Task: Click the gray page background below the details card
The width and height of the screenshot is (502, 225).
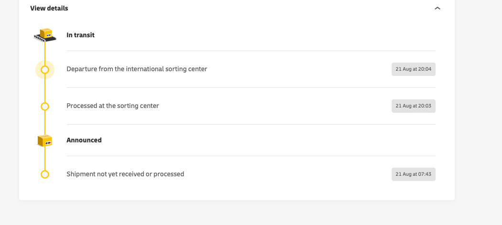Action: coord(239,213)
